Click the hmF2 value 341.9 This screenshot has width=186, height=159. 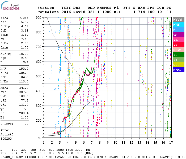pyautogui.click(x=24, y=88)
